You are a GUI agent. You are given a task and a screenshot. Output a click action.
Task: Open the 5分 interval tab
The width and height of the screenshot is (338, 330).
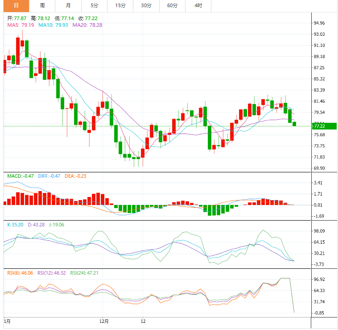click(x=94, y=6)
